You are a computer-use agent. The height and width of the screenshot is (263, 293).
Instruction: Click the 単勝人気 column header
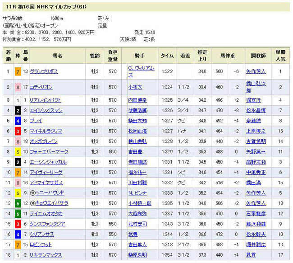[281, 56]
